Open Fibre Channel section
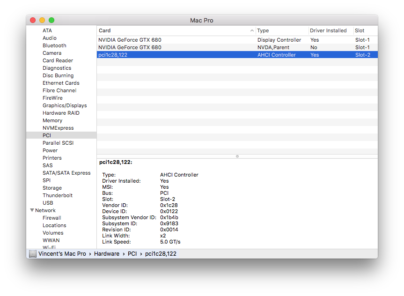The image size is (404, 296). [59, 90]
